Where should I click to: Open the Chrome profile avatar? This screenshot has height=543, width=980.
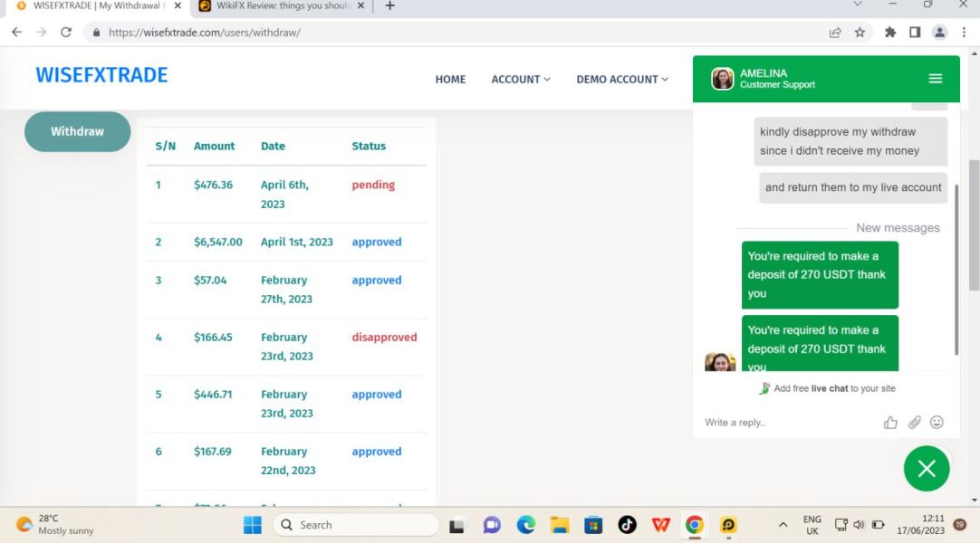tap(939, 33)
